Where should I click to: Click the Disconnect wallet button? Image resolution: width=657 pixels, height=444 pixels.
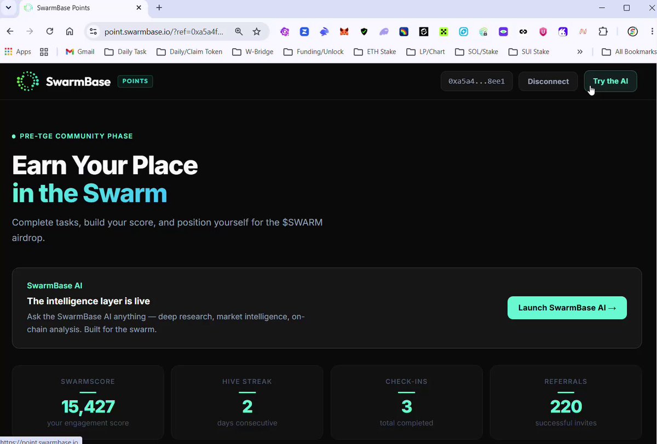548,81
